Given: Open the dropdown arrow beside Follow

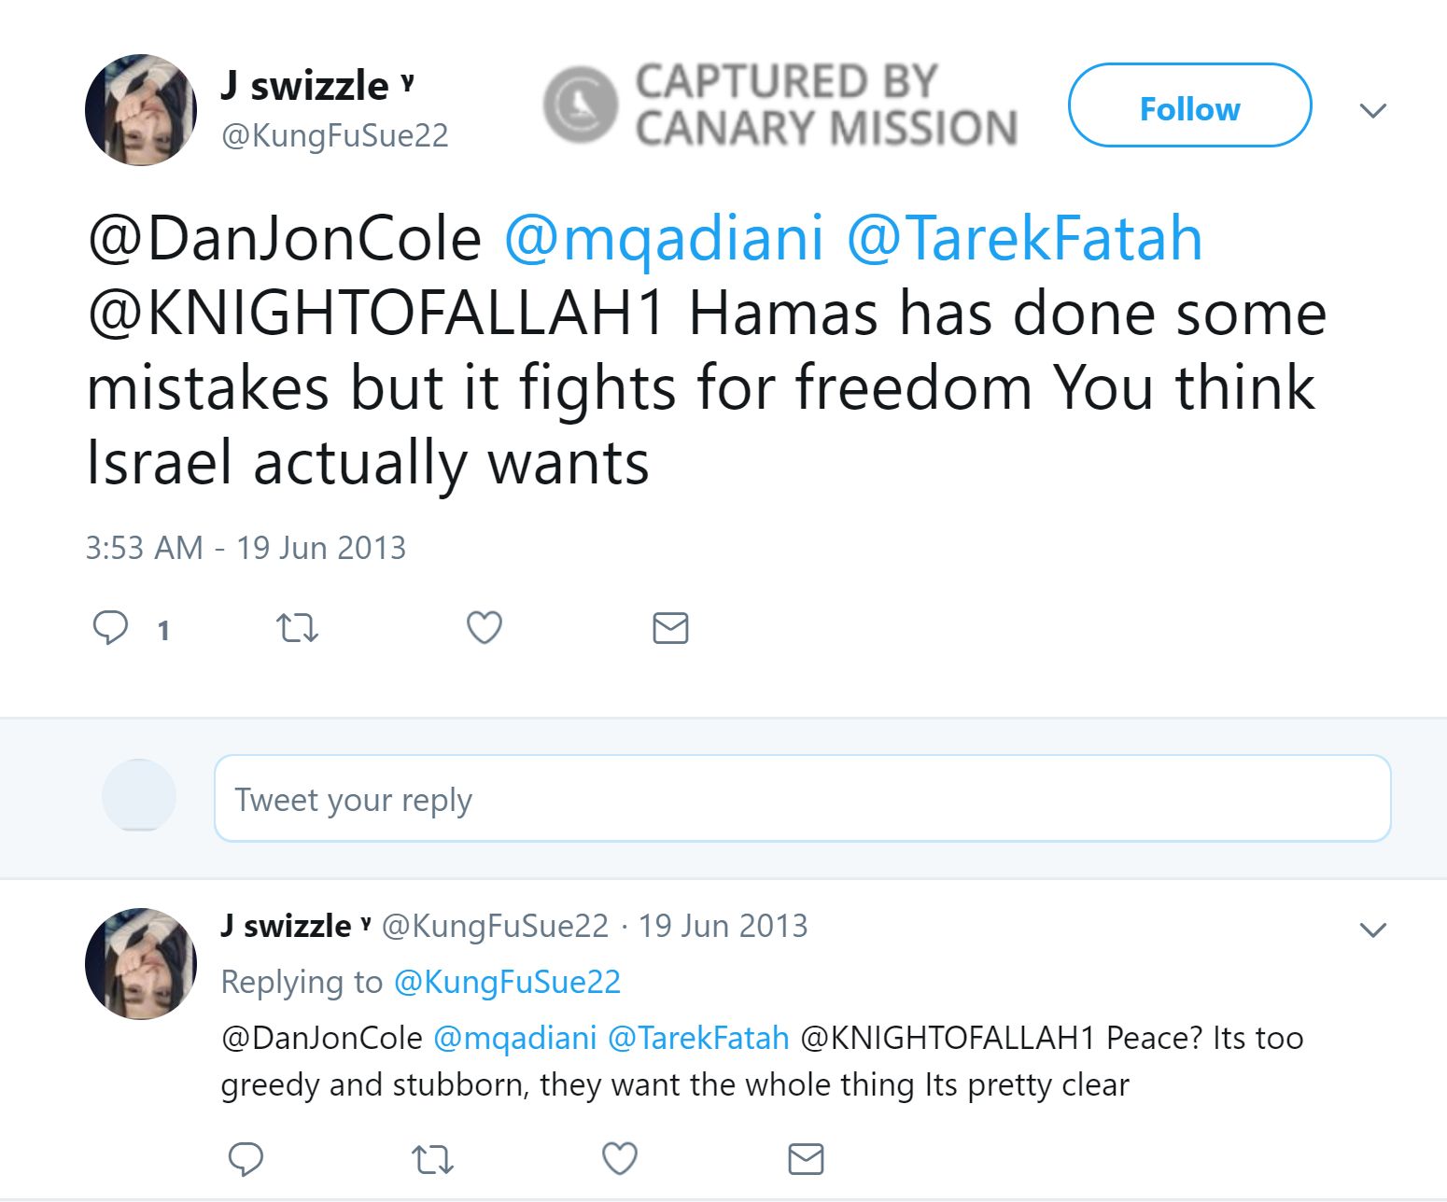Looking at the screenshot, I should tap(1372, 110).
